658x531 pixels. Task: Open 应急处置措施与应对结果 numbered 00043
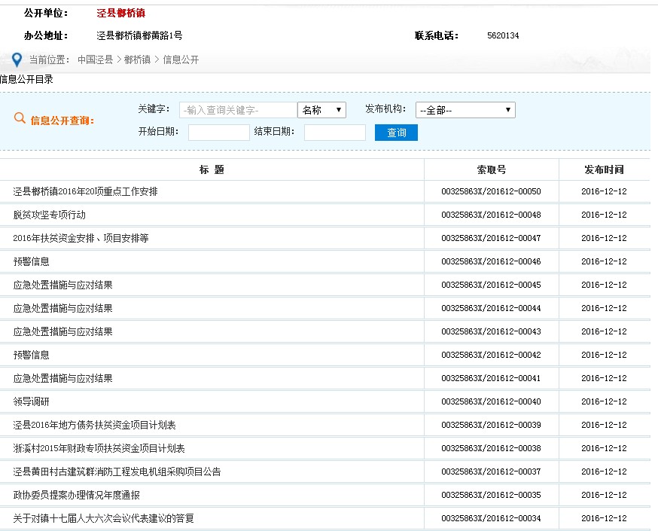pos(63,331)
